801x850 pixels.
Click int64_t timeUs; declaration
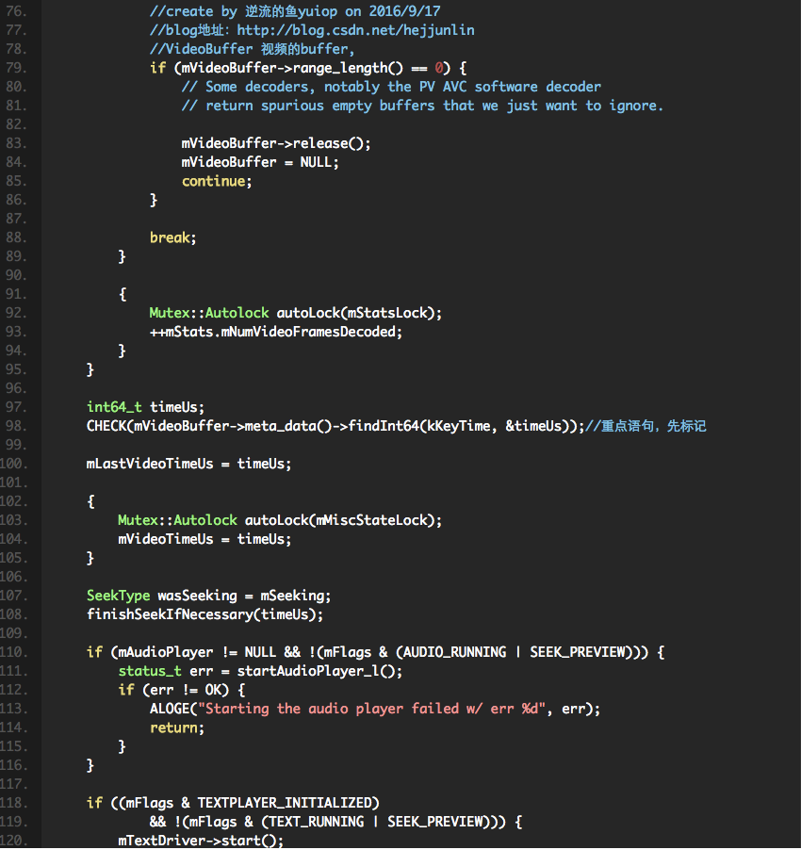point(146,407)
